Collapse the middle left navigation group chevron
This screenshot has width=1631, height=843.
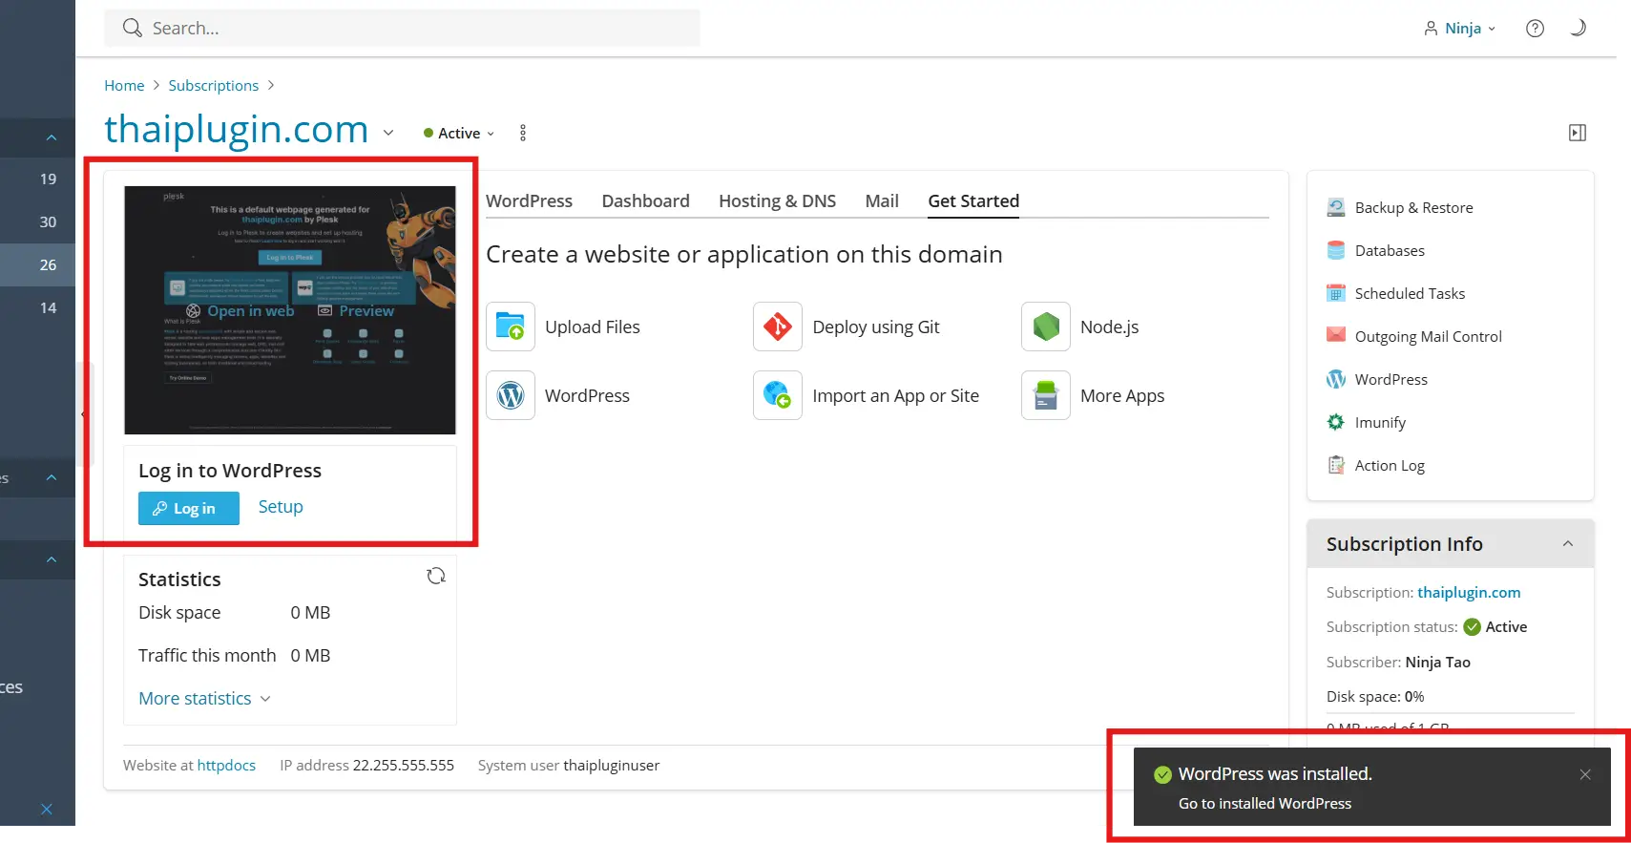tap(52, 477)
